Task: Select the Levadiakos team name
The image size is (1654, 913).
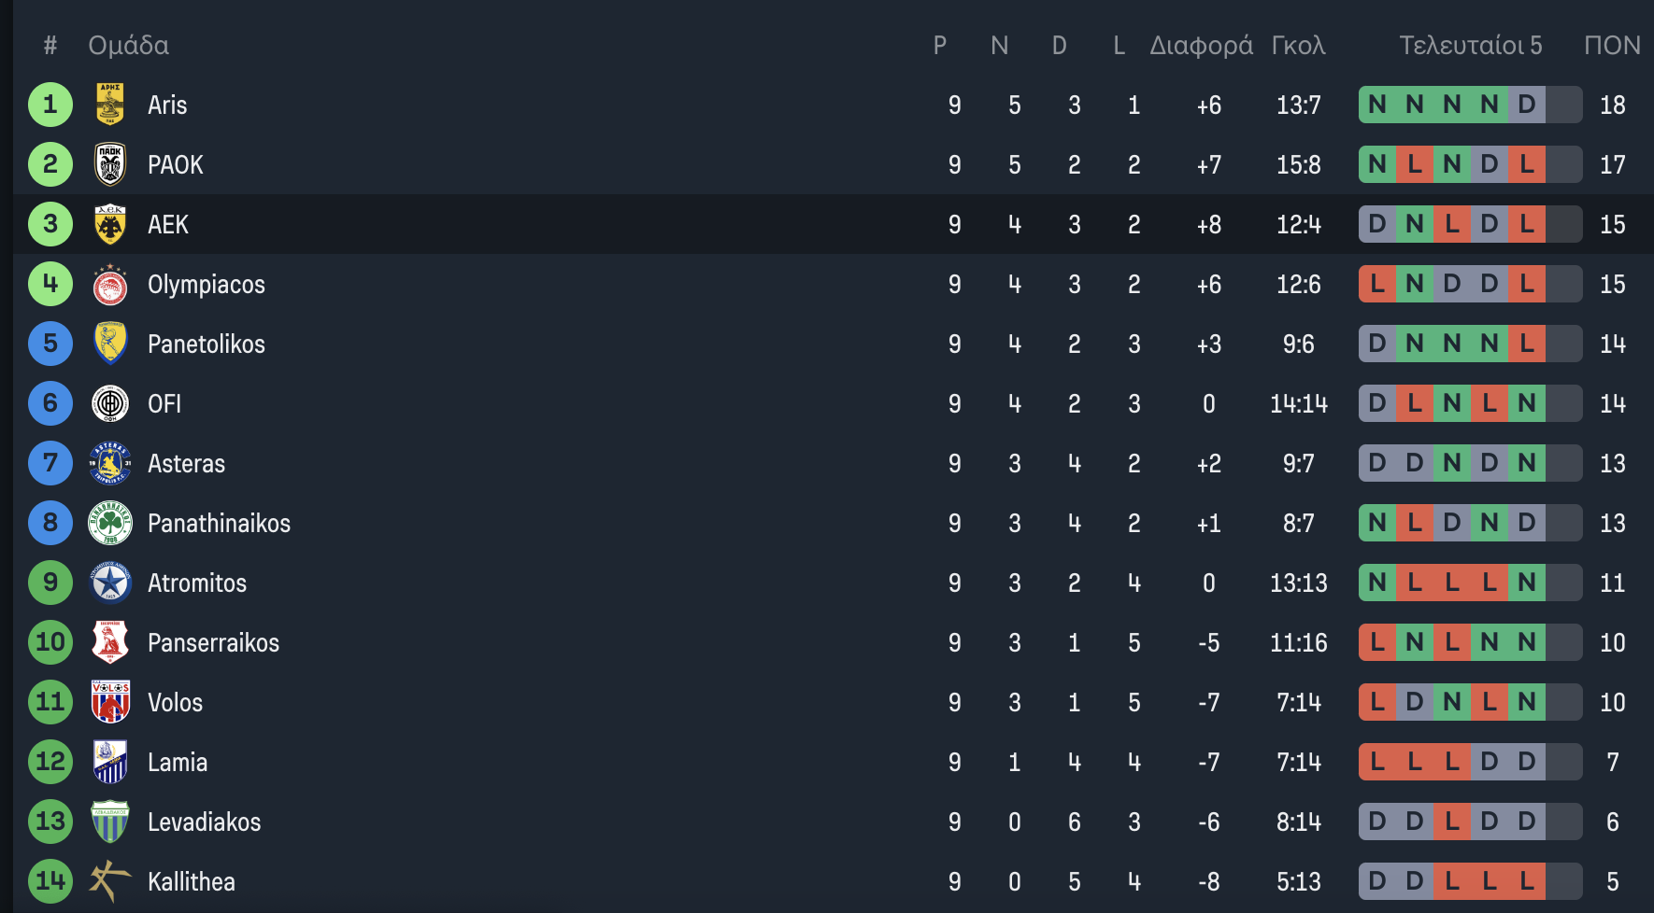Action: tap(204, 822)
